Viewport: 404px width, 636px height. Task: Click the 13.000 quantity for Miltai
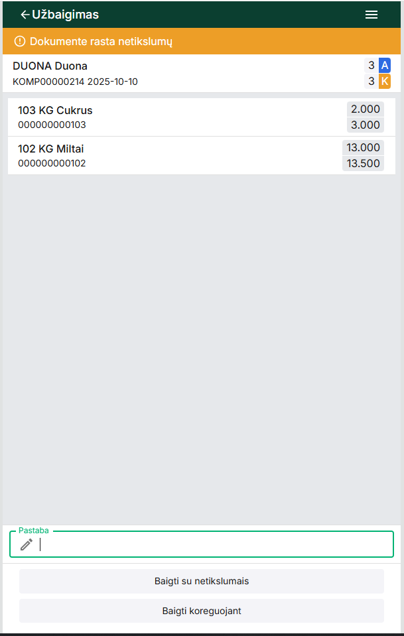[363, 147]
